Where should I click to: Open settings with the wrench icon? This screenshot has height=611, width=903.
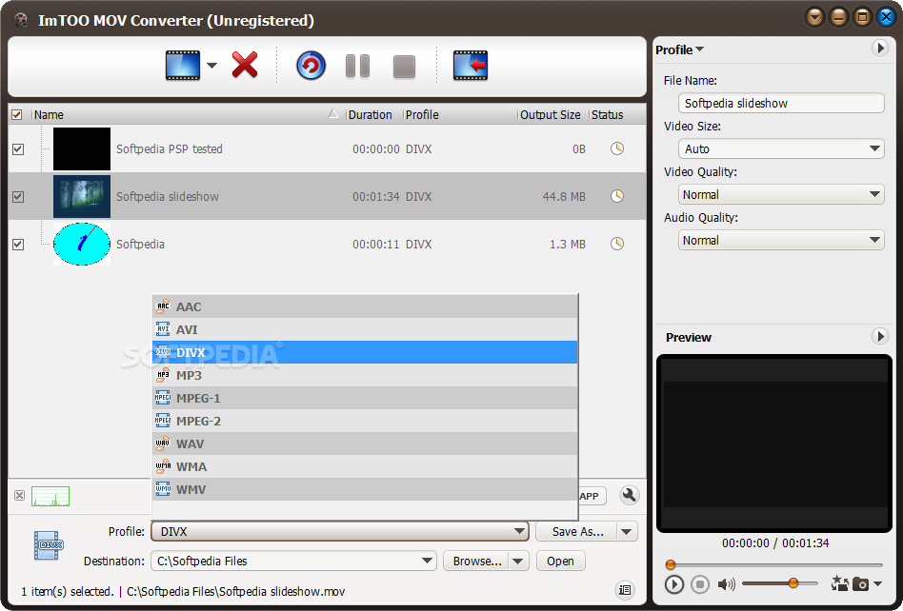pos(630,495)
